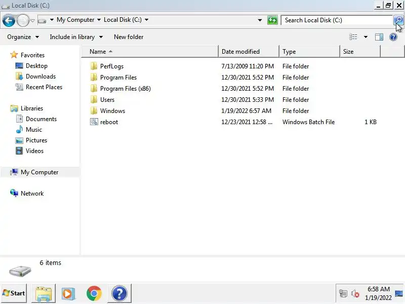Select the Windows folder icon
This screenshot has height=304, width=405.
94,110
